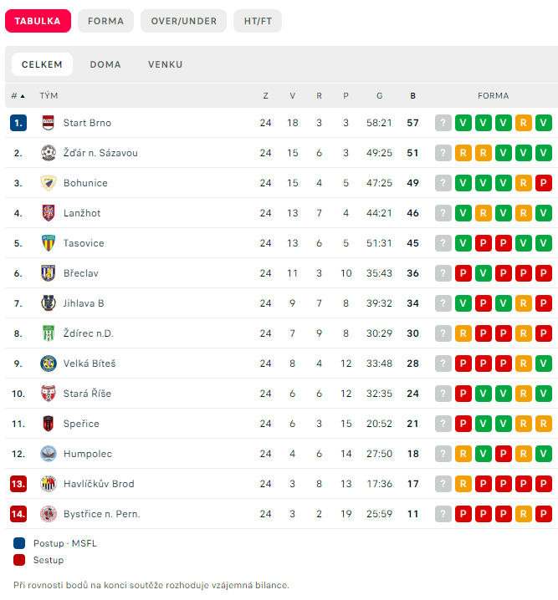Show the DOMA home standings
558x600 pixels.
point(105,64)
